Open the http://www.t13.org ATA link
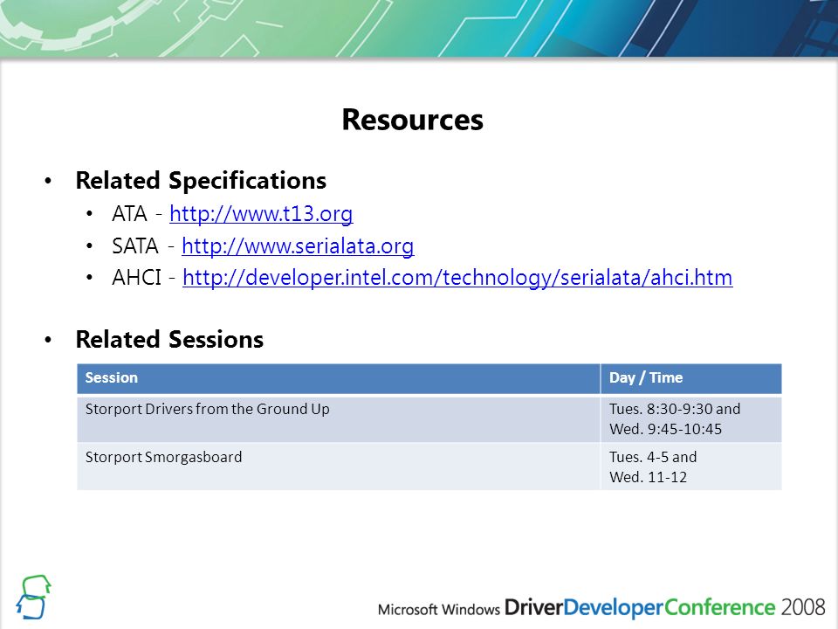 pyautogui.click(x=261, y=214)
